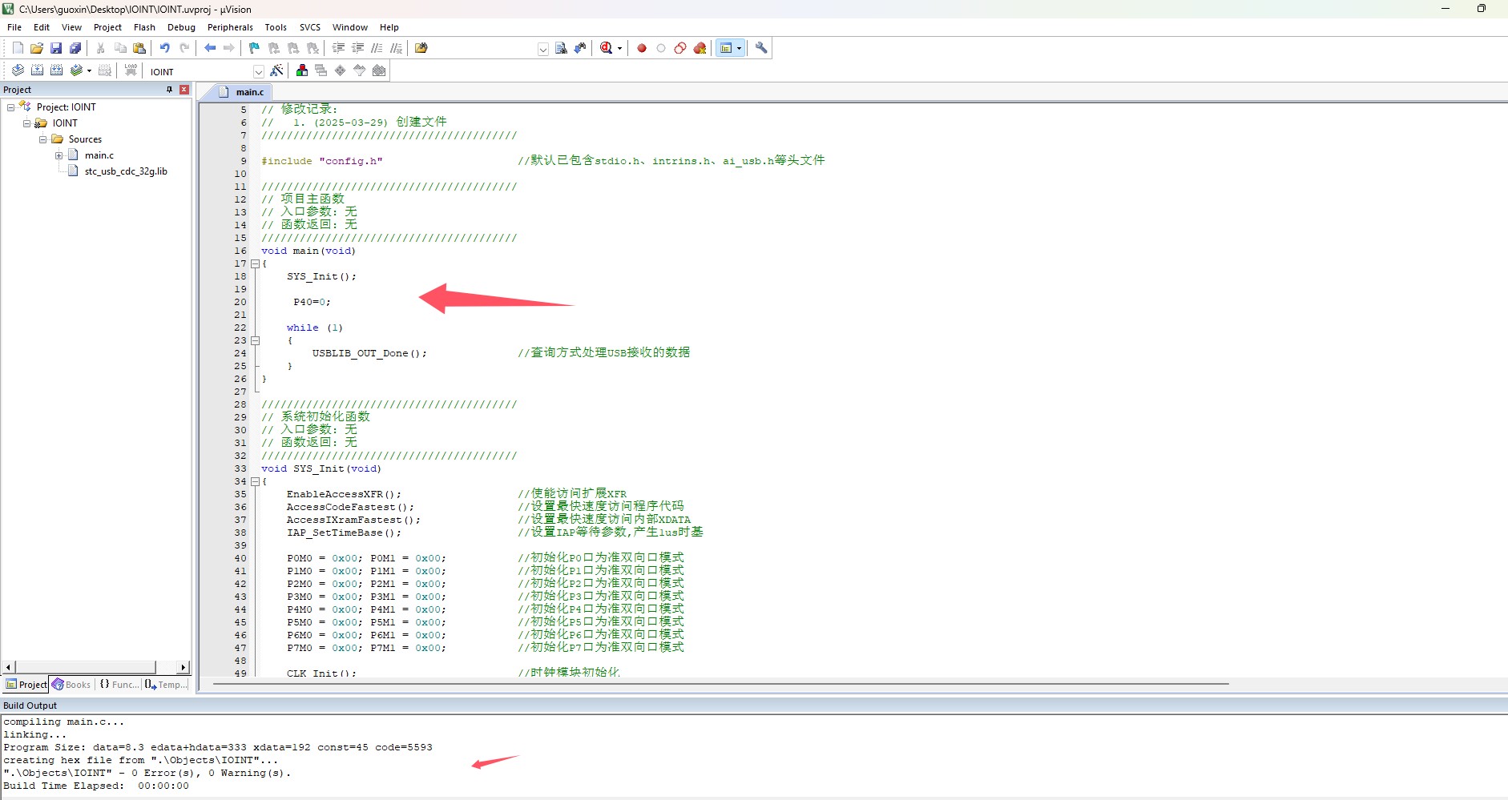Save the current file
Viewport: 1508px width, 800px height.
56,48
